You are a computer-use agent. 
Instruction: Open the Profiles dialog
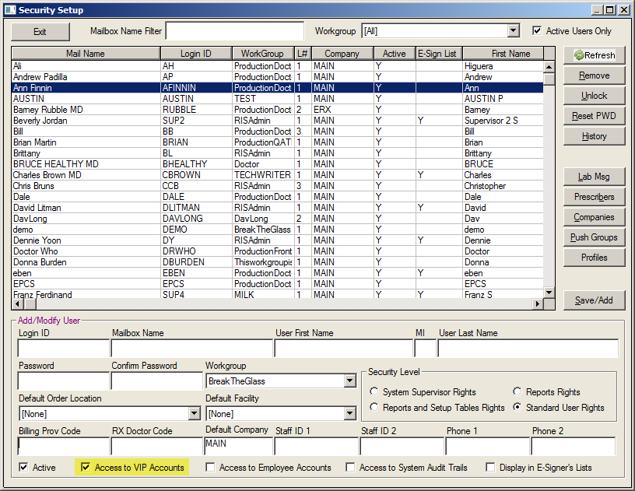click(x=594, y=258)
